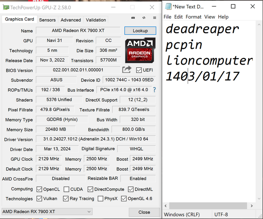Toggle the Ray Tracing checkbox

pyautogui.click(x=66, y=199)
